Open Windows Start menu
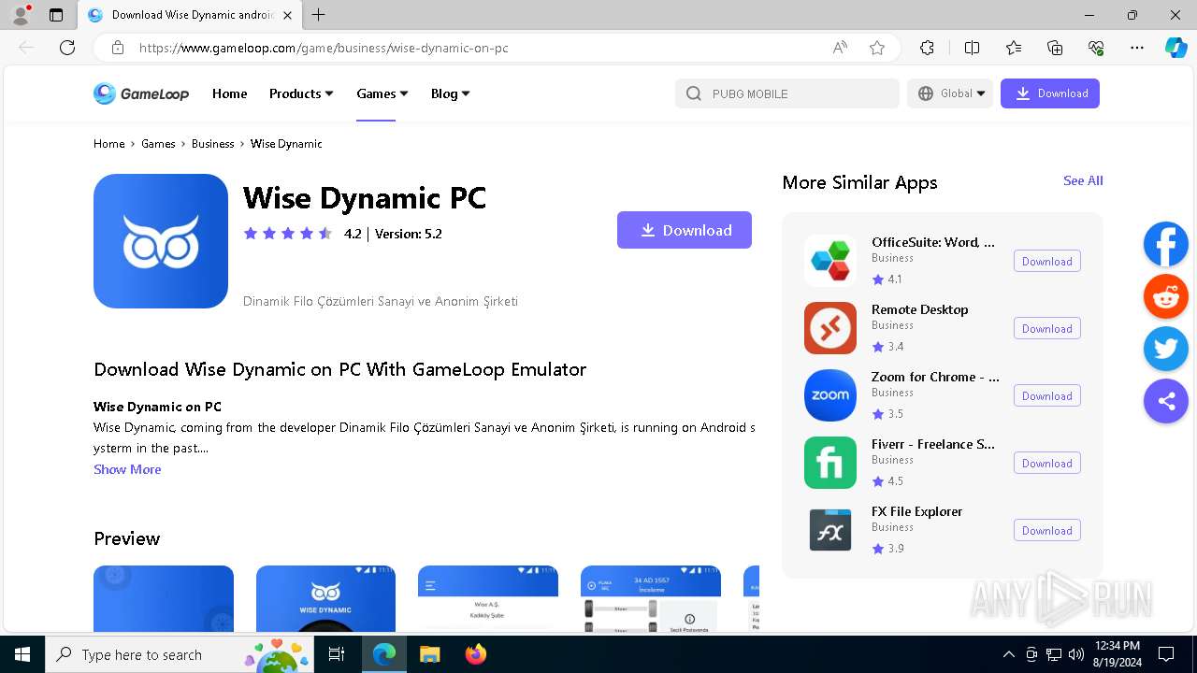The image size is (1197, 673). tap(22, 654)
